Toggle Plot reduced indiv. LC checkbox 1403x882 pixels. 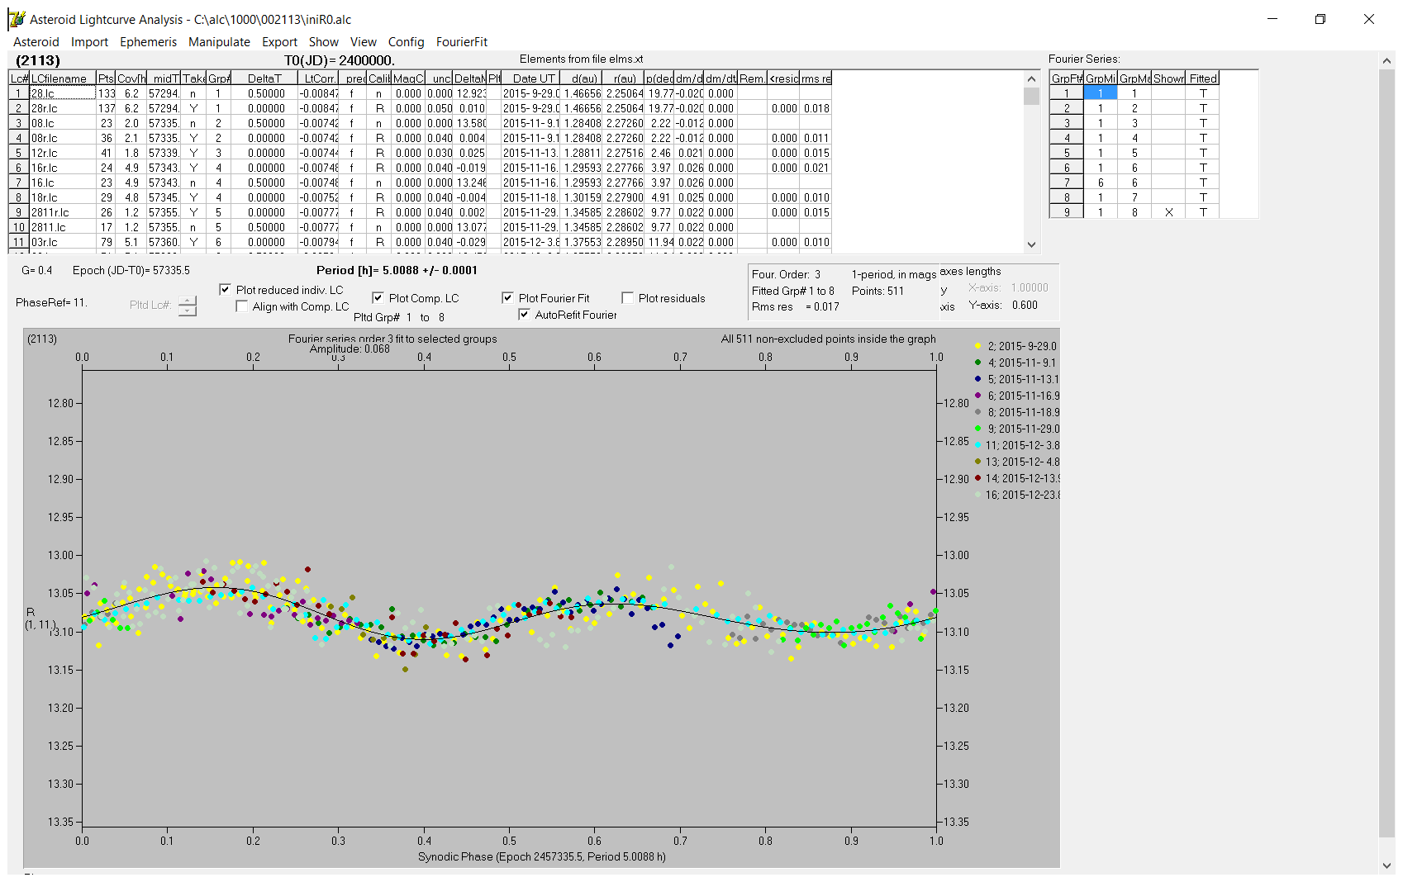[225, 290]
